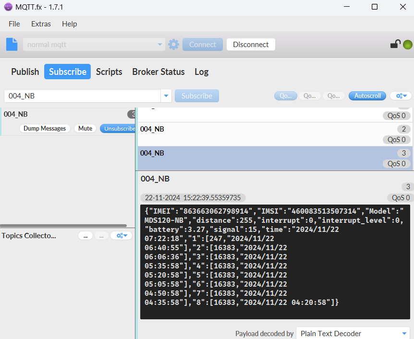
Task: Switch to the Subscribe tab
Action: coord(68,72)
